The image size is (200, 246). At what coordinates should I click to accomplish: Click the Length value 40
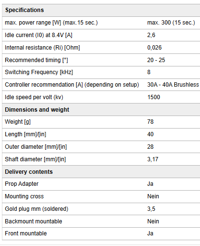(151, 134)
